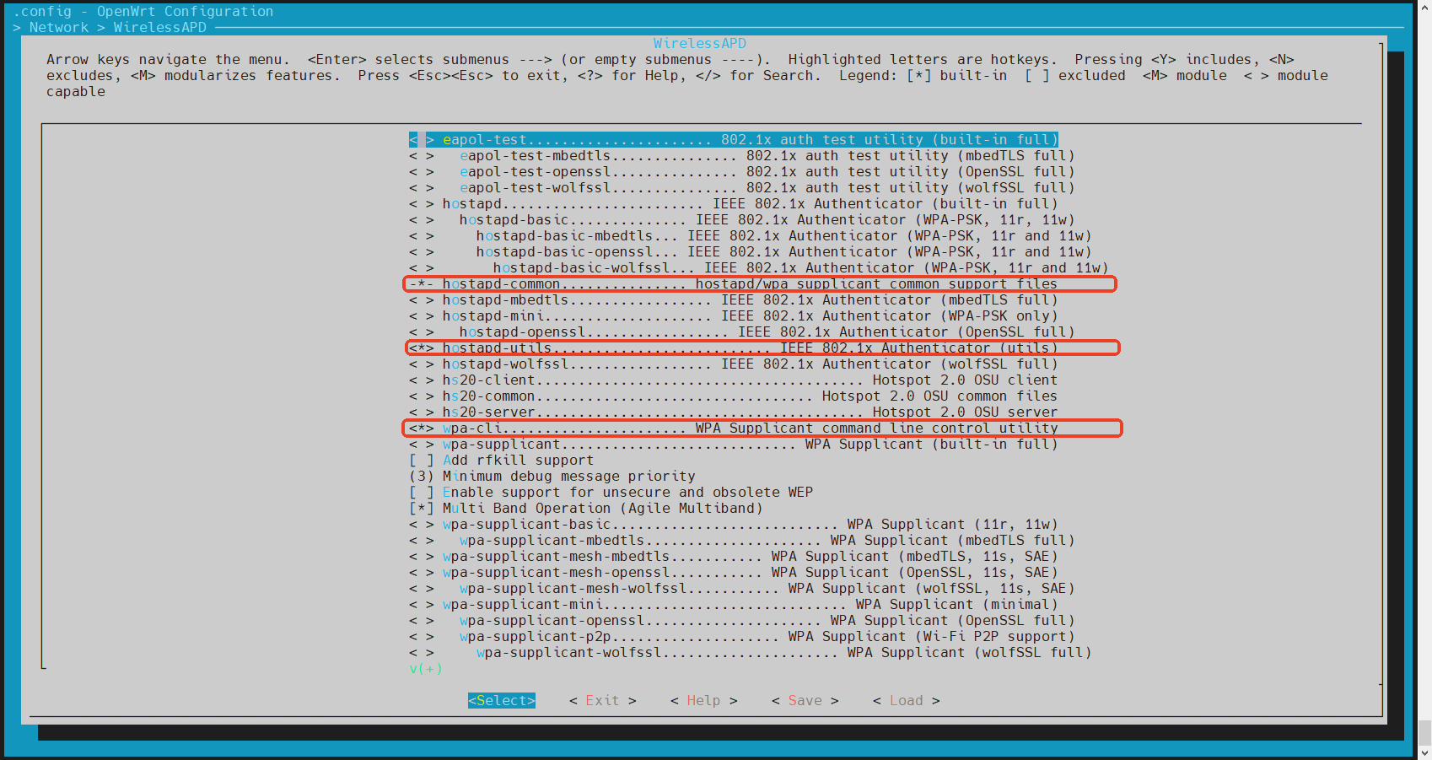Click Load in the bottom bar

coord(906,700)
